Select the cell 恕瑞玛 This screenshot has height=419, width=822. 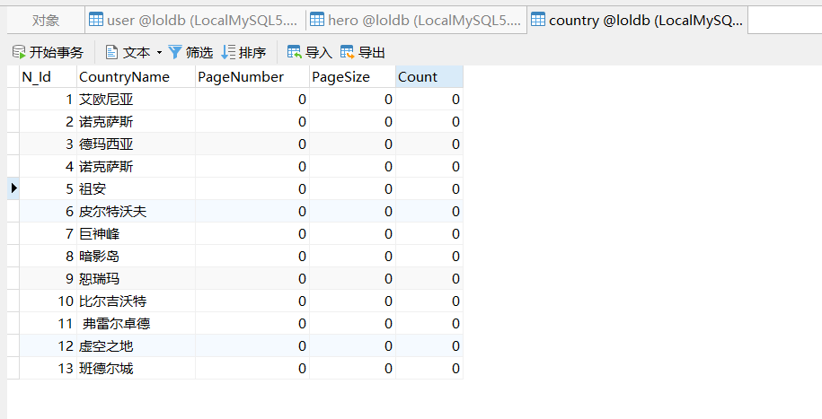coord(137,279)
